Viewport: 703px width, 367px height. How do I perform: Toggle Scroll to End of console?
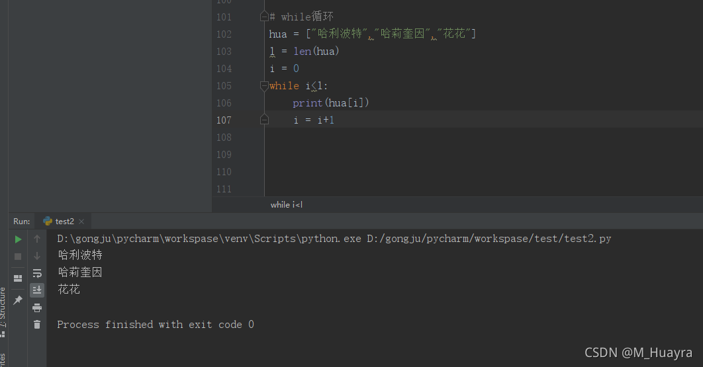[37, 290]
